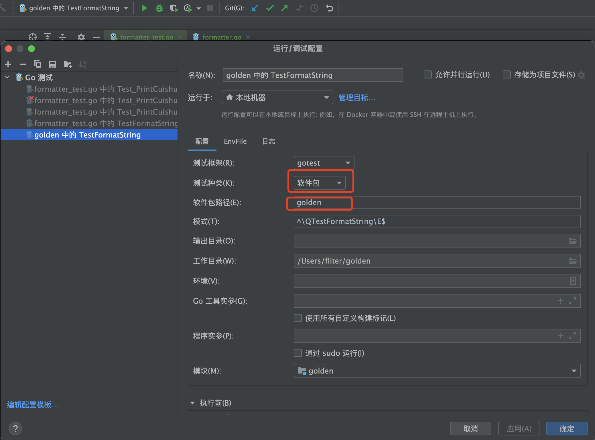This screenshot has width=595, height=440.
Task: Click the Debug bug icon
Action: tap(159, 8)
